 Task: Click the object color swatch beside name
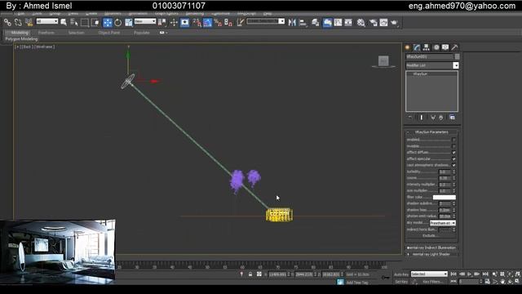(x=457, y=56)
